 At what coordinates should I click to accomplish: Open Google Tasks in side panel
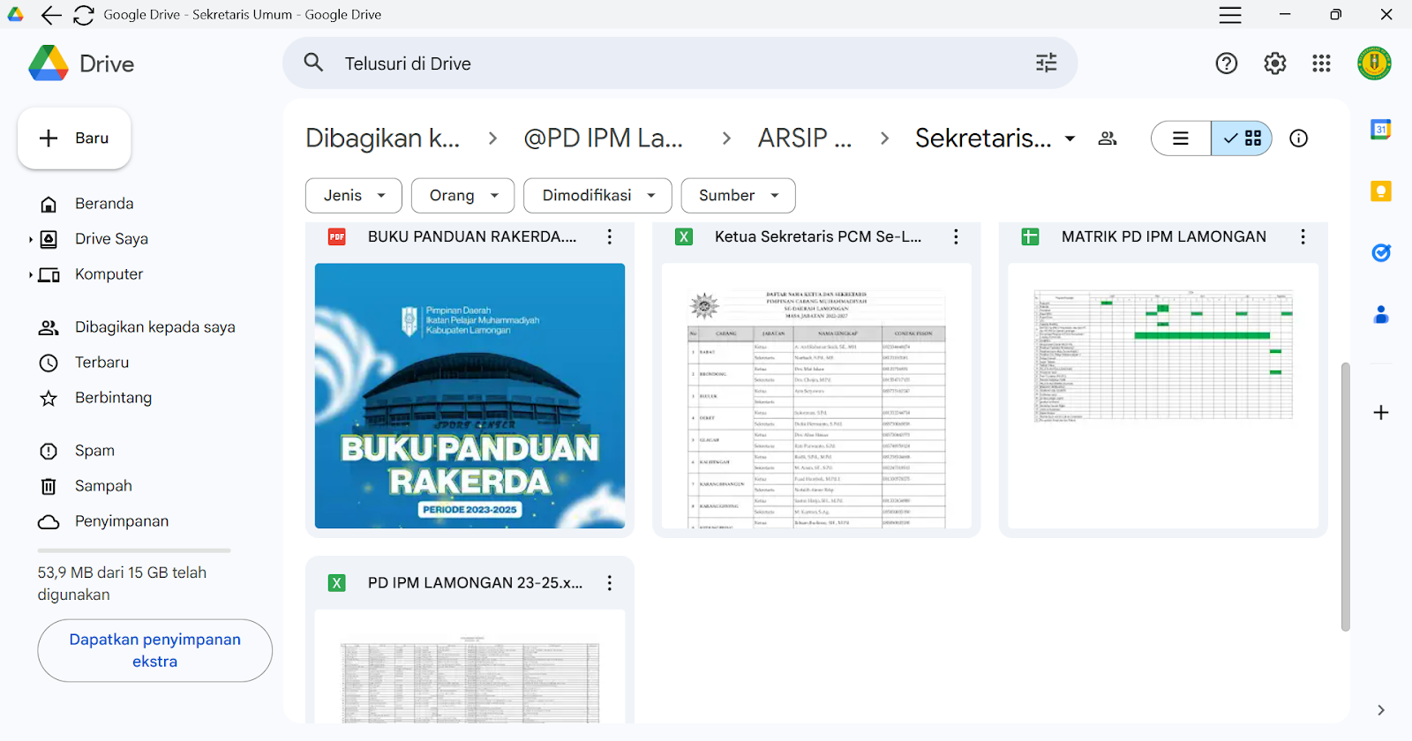(x=1381, y=253)
